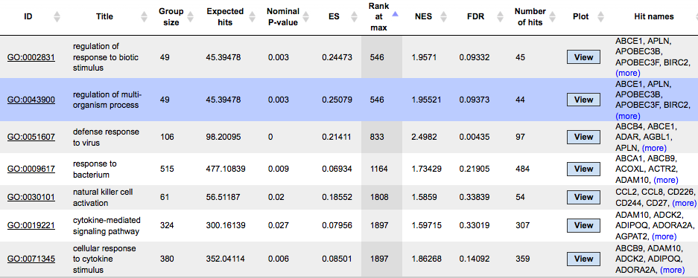698x278 pixels.
Task: Open GO:0043900 term link
Action: [x=31, y=100]
